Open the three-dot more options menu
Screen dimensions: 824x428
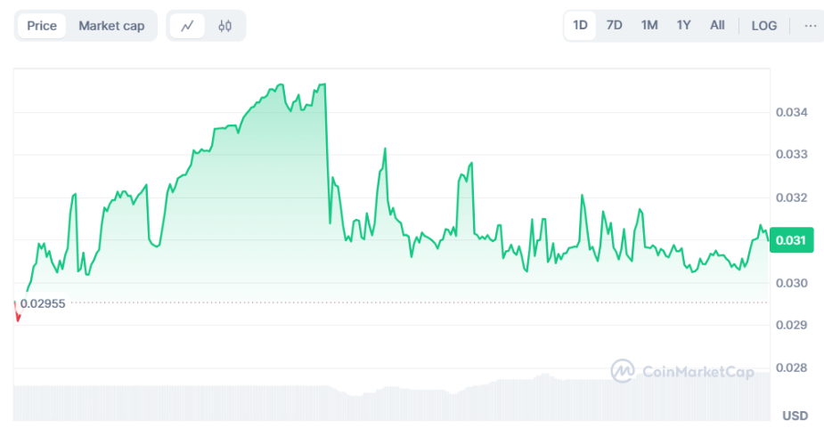coord(810,26)
